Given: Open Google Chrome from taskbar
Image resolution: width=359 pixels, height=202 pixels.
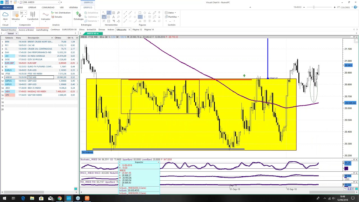Looking at the screenshot, I should point(59,198).
